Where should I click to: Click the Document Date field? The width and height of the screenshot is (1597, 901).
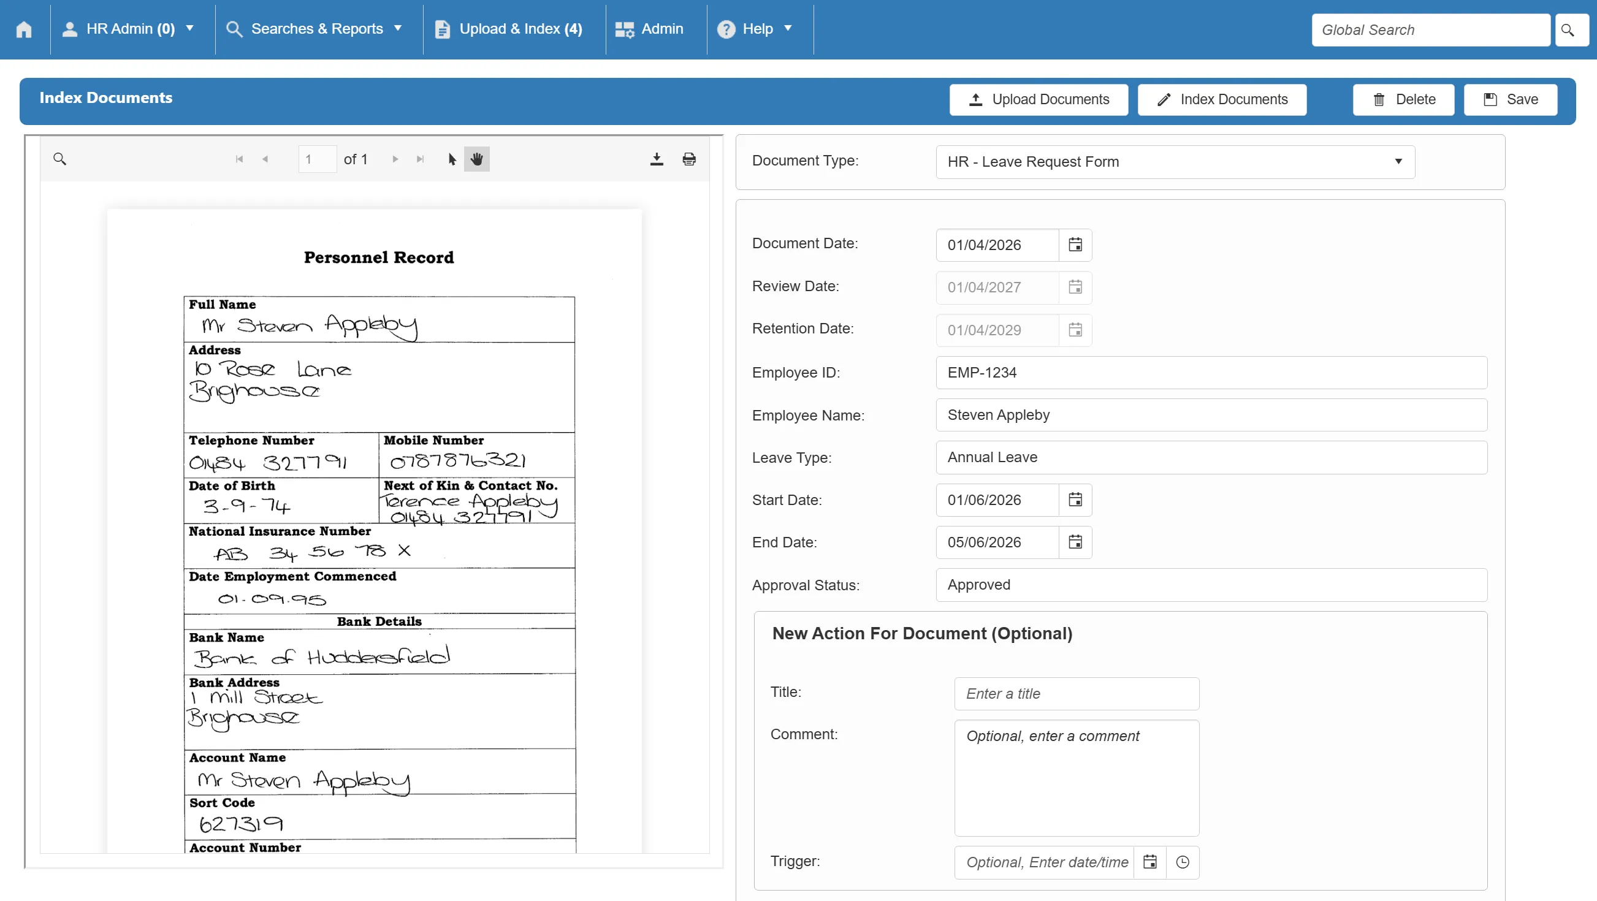click(997, 245)
